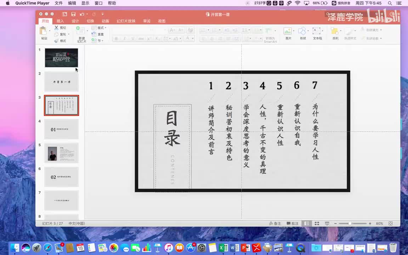
Task: Open the Review (审阅) ribbon tab
Action: coord(147,21)
